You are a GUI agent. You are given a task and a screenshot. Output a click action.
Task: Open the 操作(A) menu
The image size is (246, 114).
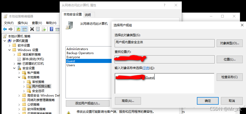[23, 23]
